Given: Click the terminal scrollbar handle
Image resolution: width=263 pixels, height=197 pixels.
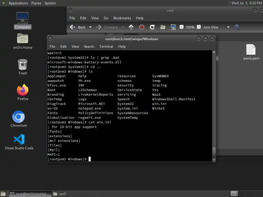Looking at the screenshot, I should [214, 152].
